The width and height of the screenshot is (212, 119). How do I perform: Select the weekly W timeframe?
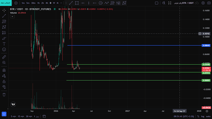(54, 3)
